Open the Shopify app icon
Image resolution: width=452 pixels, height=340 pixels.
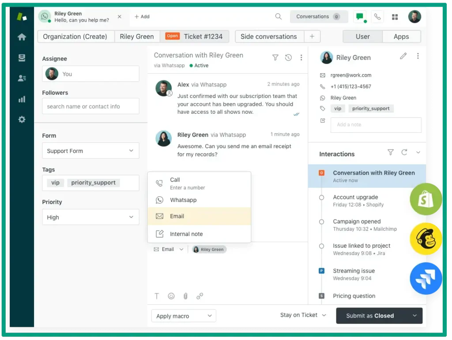click(x=426, y=199)
